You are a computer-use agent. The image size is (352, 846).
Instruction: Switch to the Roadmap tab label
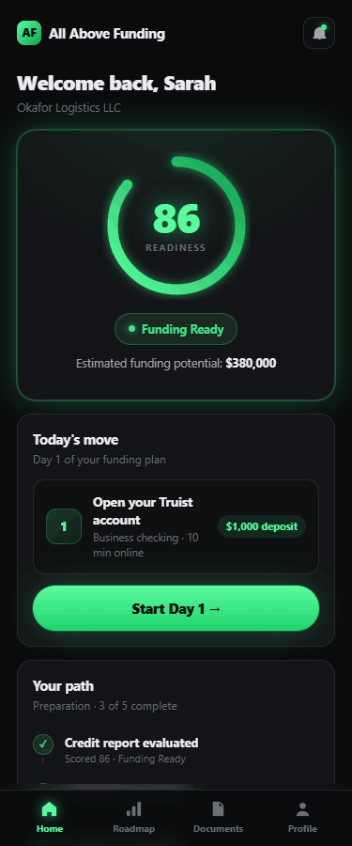133,829
